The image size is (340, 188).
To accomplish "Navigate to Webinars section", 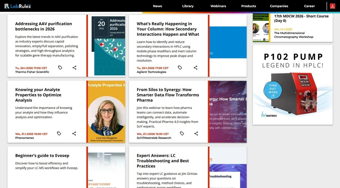I will pyautogui.click(x=218, y=6).
